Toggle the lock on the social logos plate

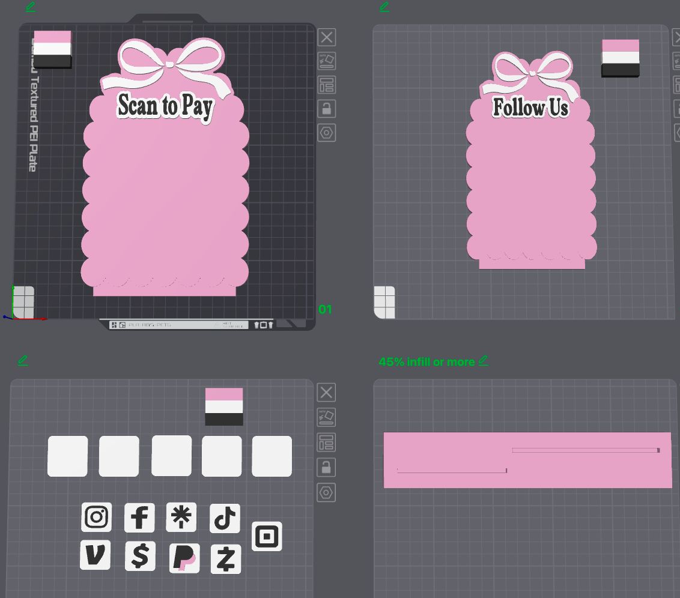point(326,468)
